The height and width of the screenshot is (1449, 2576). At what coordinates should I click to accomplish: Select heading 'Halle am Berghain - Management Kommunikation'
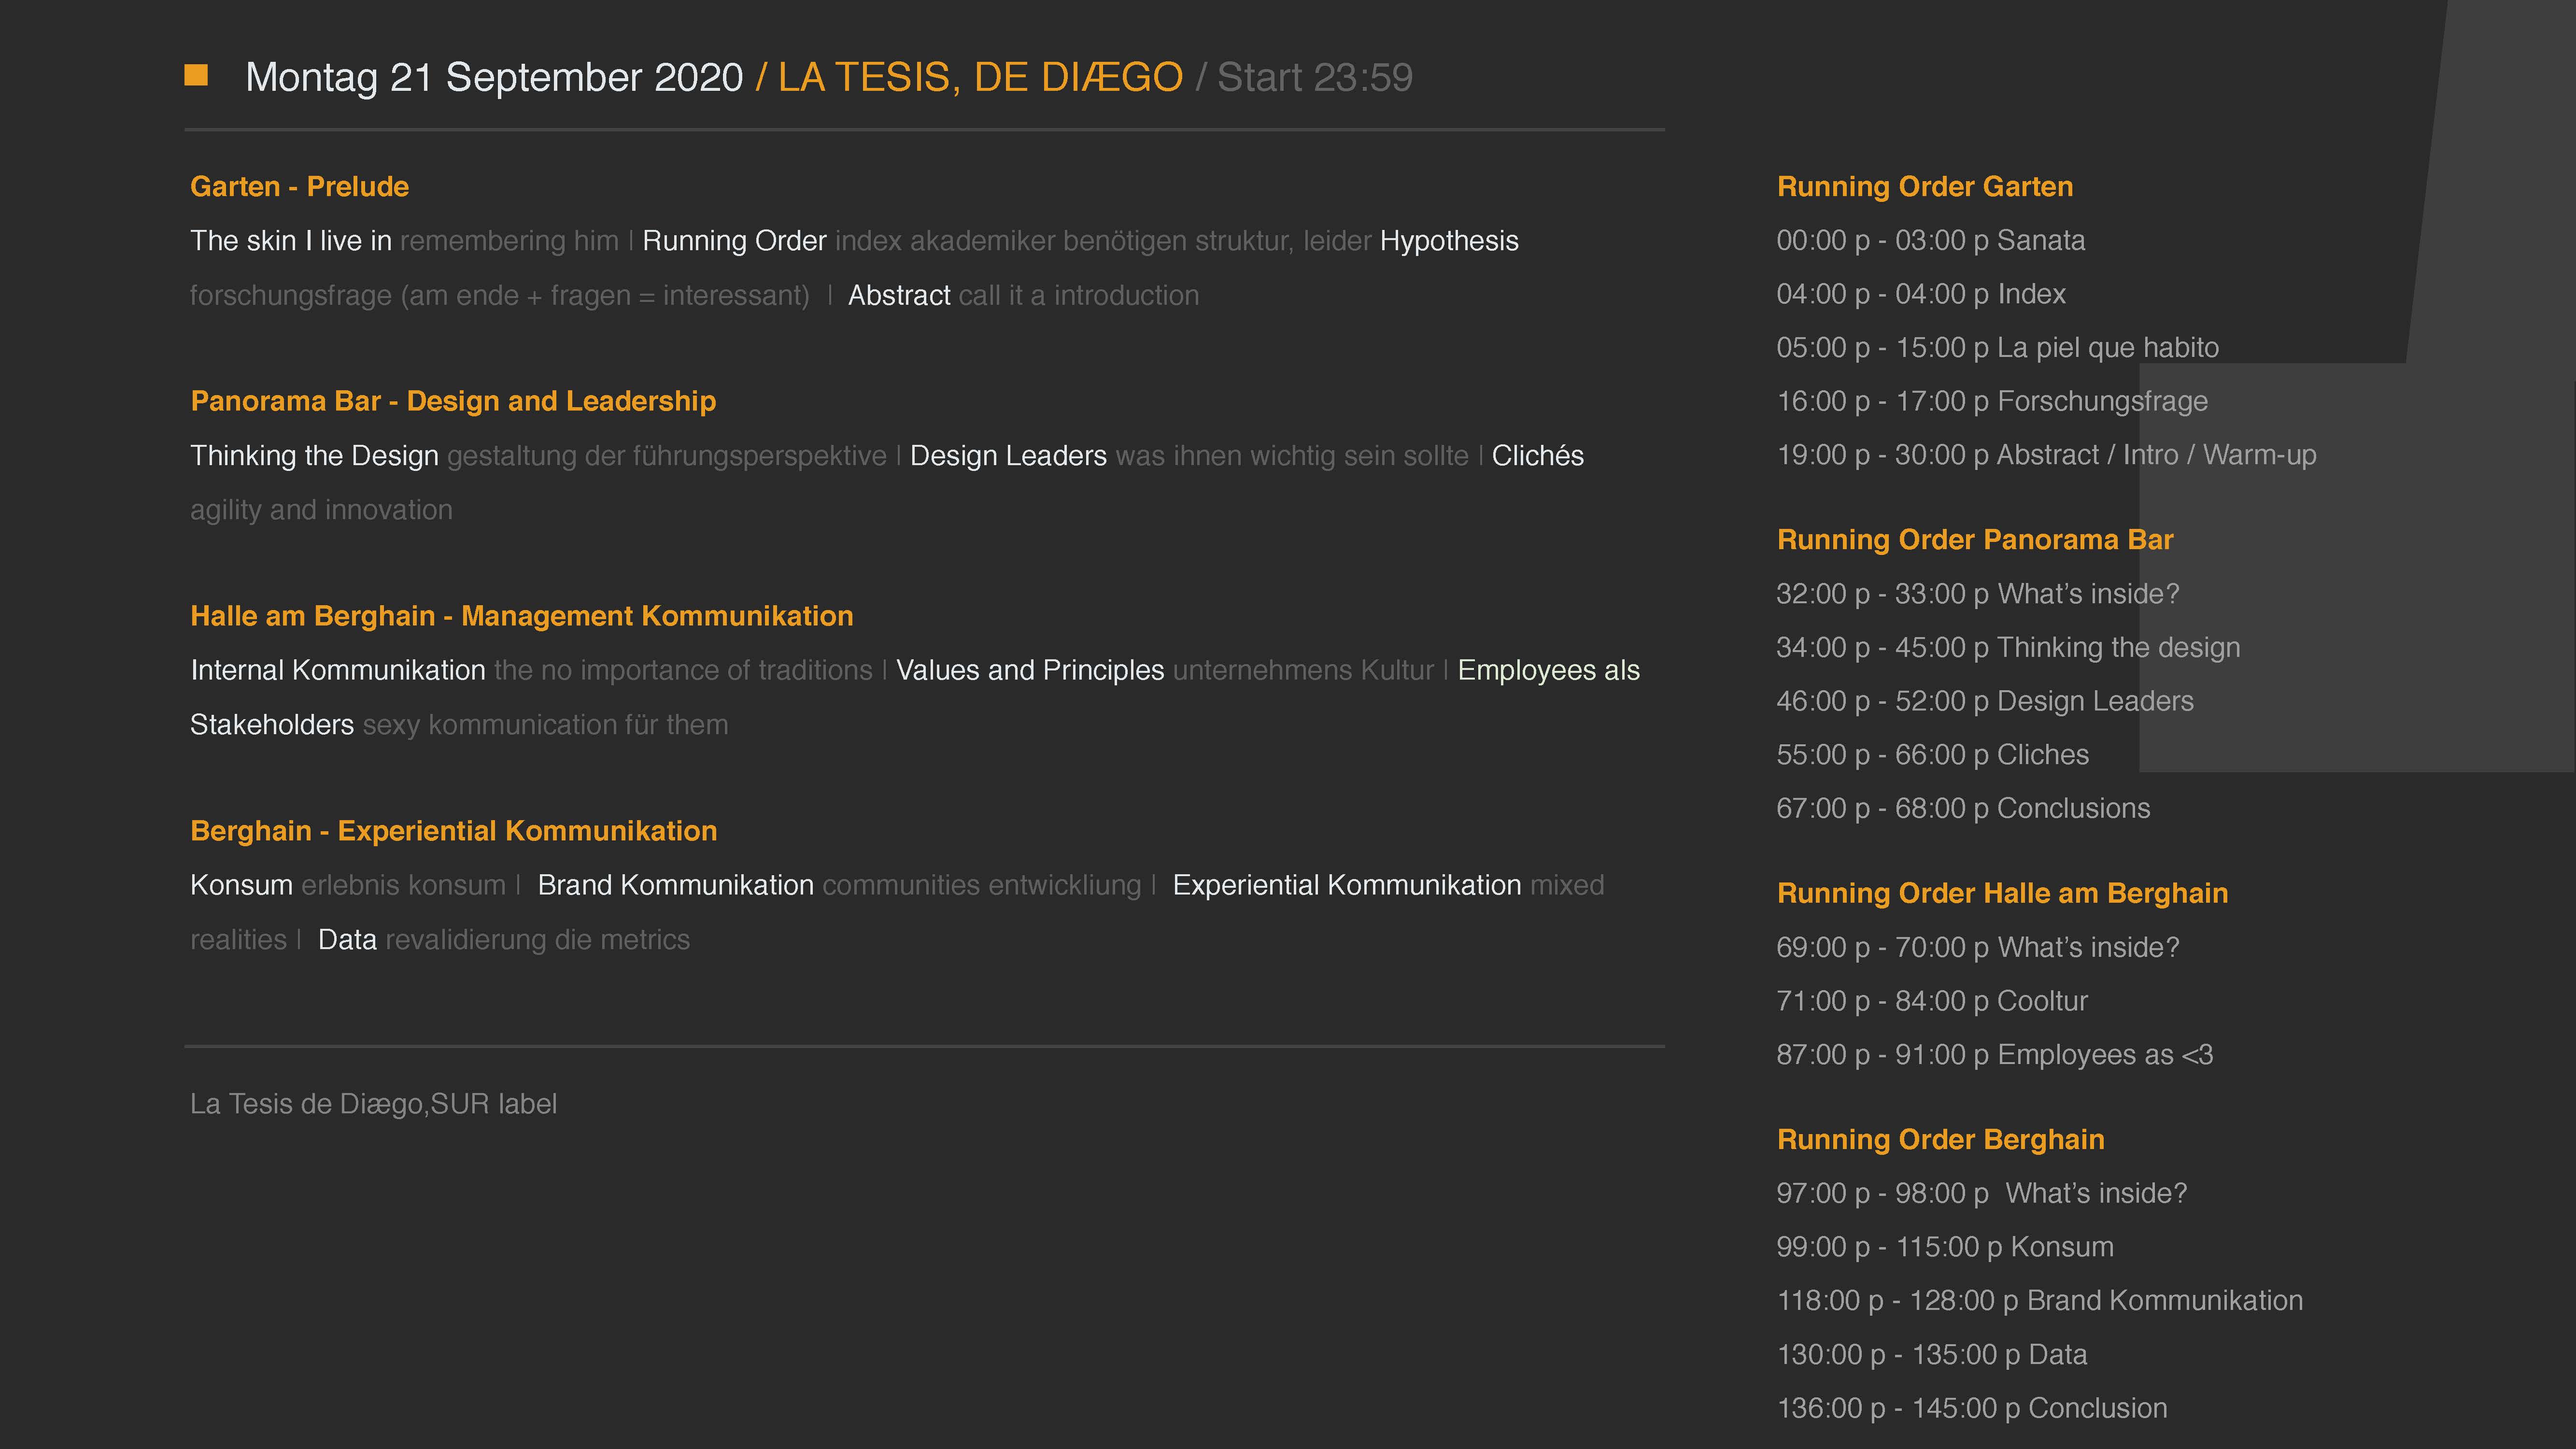522,616
